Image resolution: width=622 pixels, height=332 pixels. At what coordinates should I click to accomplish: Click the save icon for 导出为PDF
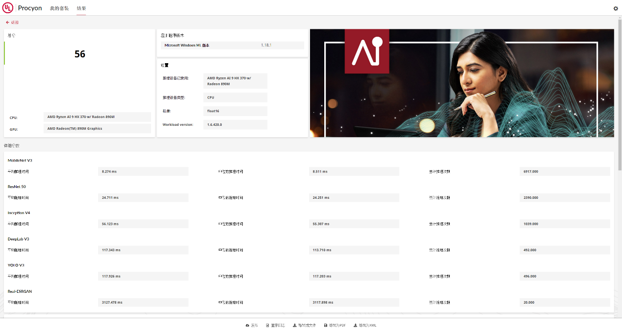pos(325,325)
